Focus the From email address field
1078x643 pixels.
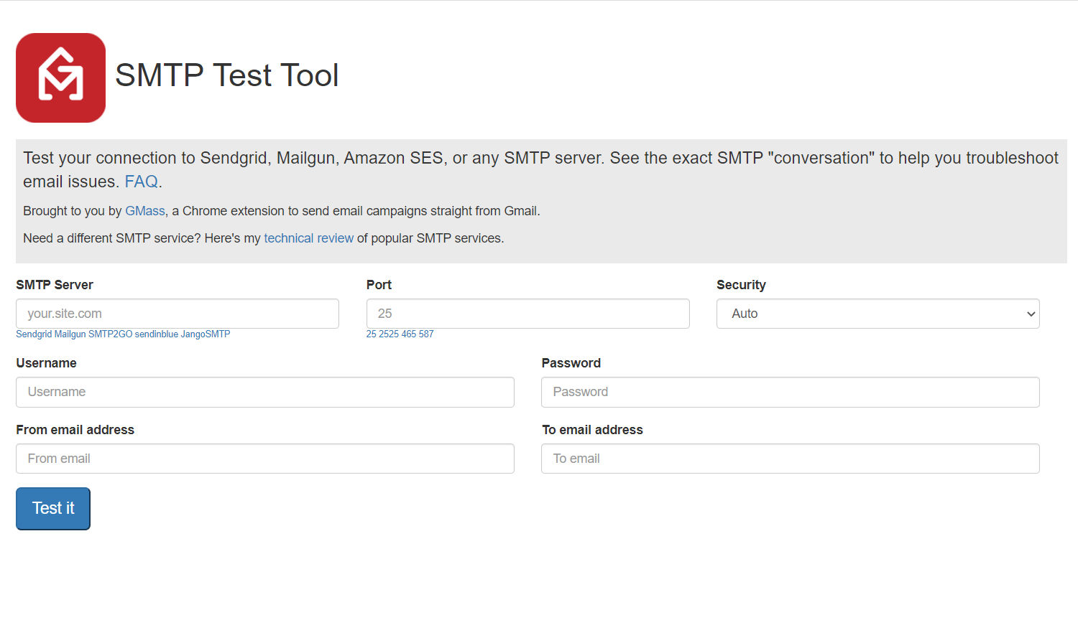[264, 459]
